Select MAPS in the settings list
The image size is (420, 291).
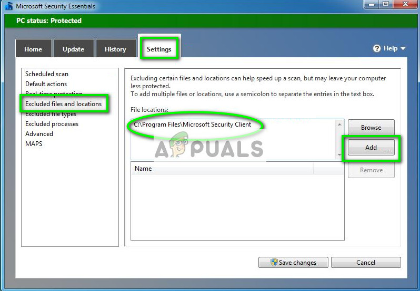coord(34,144)
